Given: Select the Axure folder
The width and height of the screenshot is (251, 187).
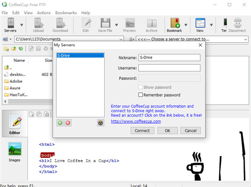Looking at the screenshot, I should (x=12, y=88).
